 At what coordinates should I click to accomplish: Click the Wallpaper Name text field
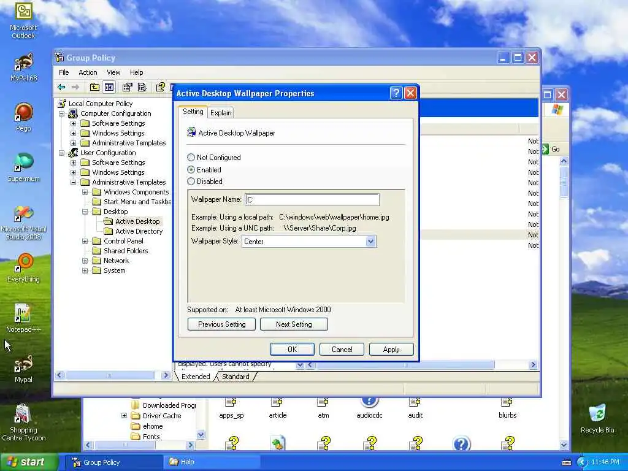312,199
